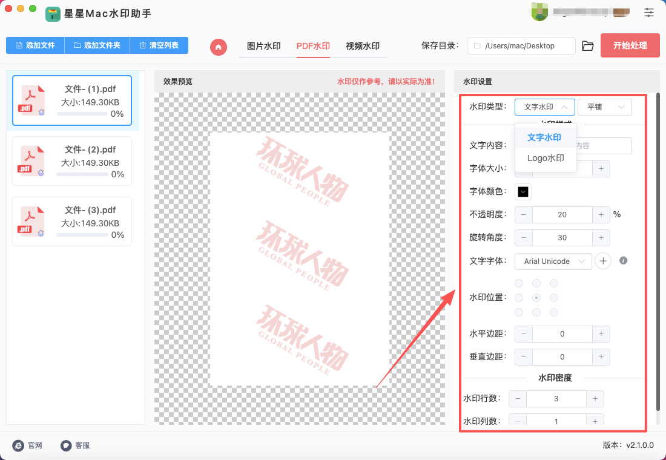Click the 水印行数 value field showing 3
Screen dimensions: 666x460
click(556, 398)
